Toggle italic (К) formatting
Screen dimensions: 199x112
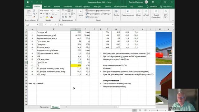pyautogui.click(x=44, y=14)
